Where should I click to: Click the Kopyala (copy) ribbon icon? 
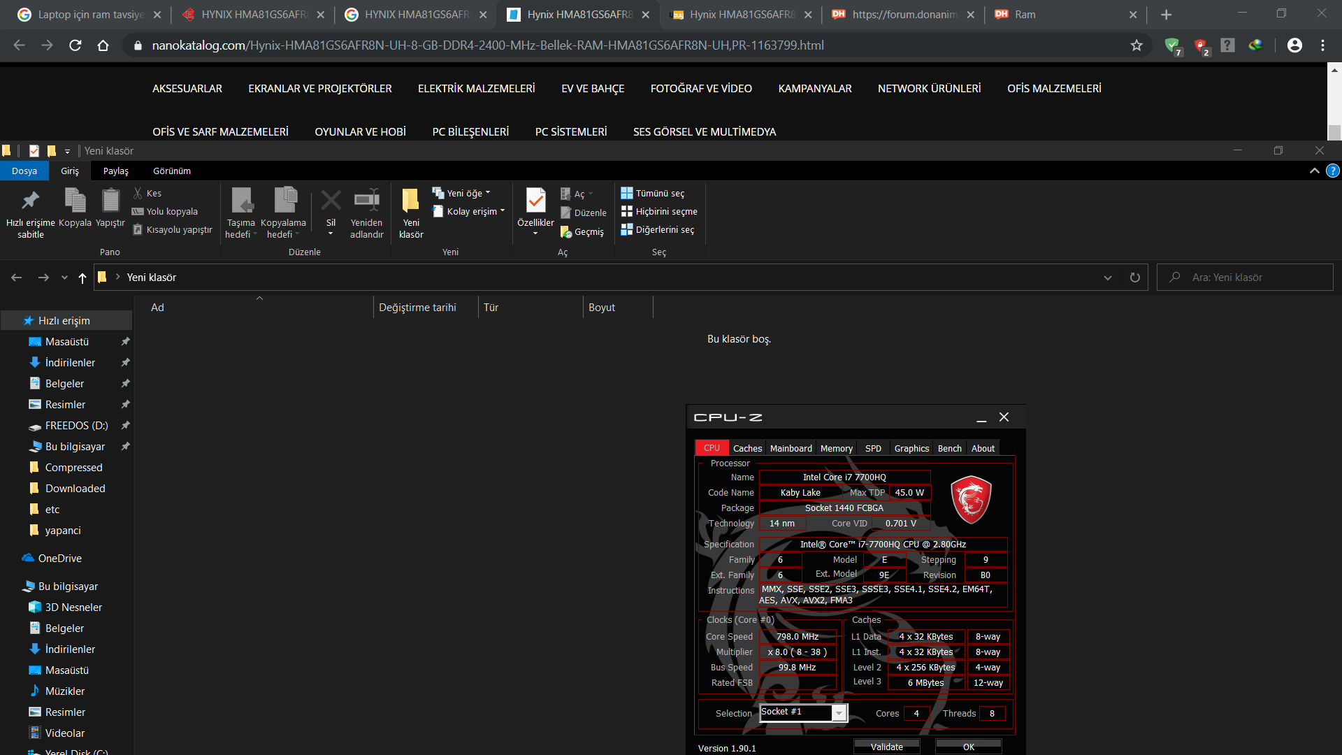[75, 201]
